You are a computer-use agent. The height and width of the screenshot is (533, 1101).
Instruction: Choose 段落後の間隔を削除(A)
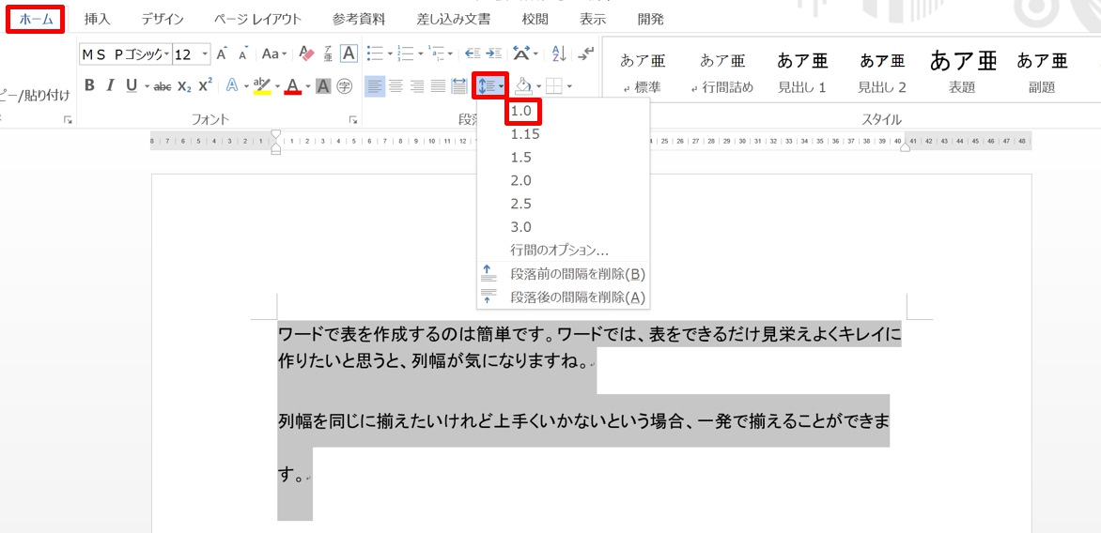point(562,297)
